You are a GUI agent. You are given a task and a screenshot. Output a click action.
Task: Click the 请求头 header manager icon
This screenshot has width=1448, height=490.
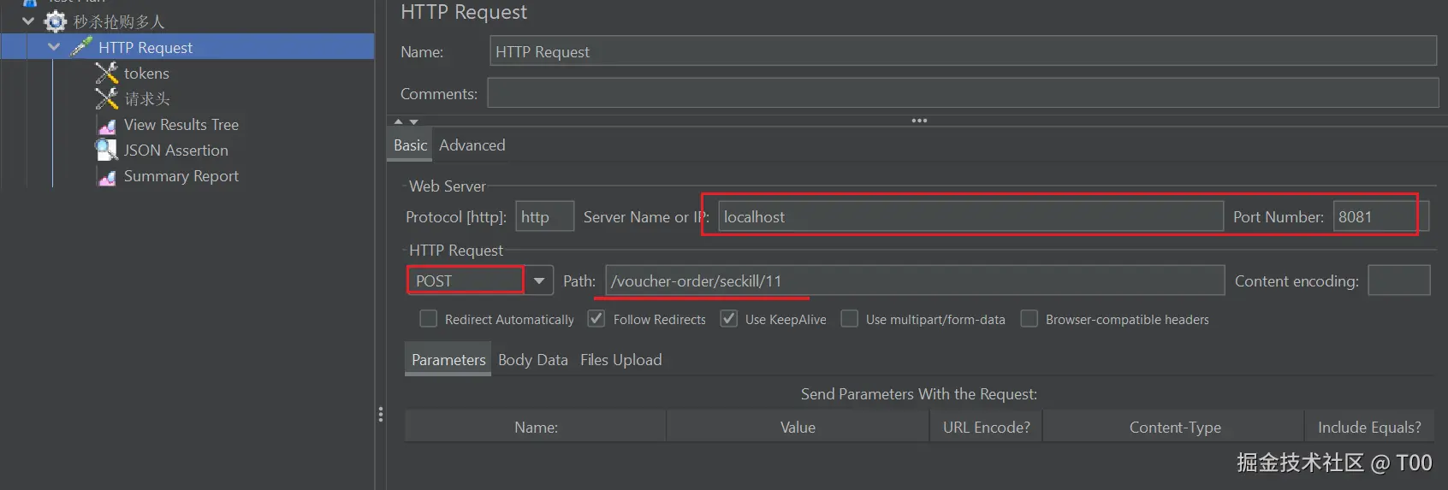click(x=106, y=99)
